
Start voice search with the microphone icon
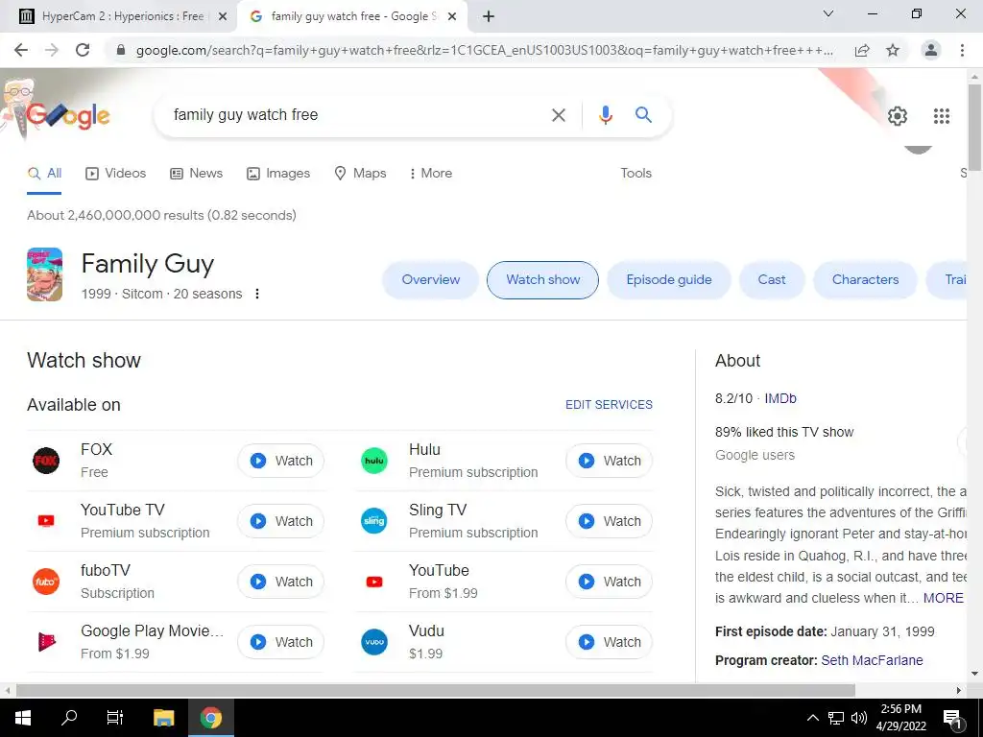(x=605, y=115)
